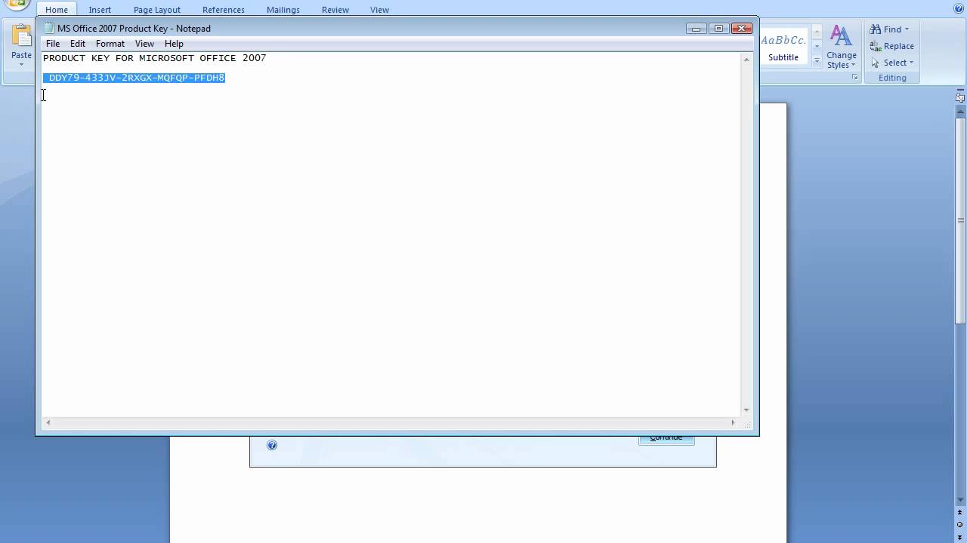Click Notepad horizontal scrollbar left arrow
The width and height of the screenshot is (967, 543).
pos(48,423)
